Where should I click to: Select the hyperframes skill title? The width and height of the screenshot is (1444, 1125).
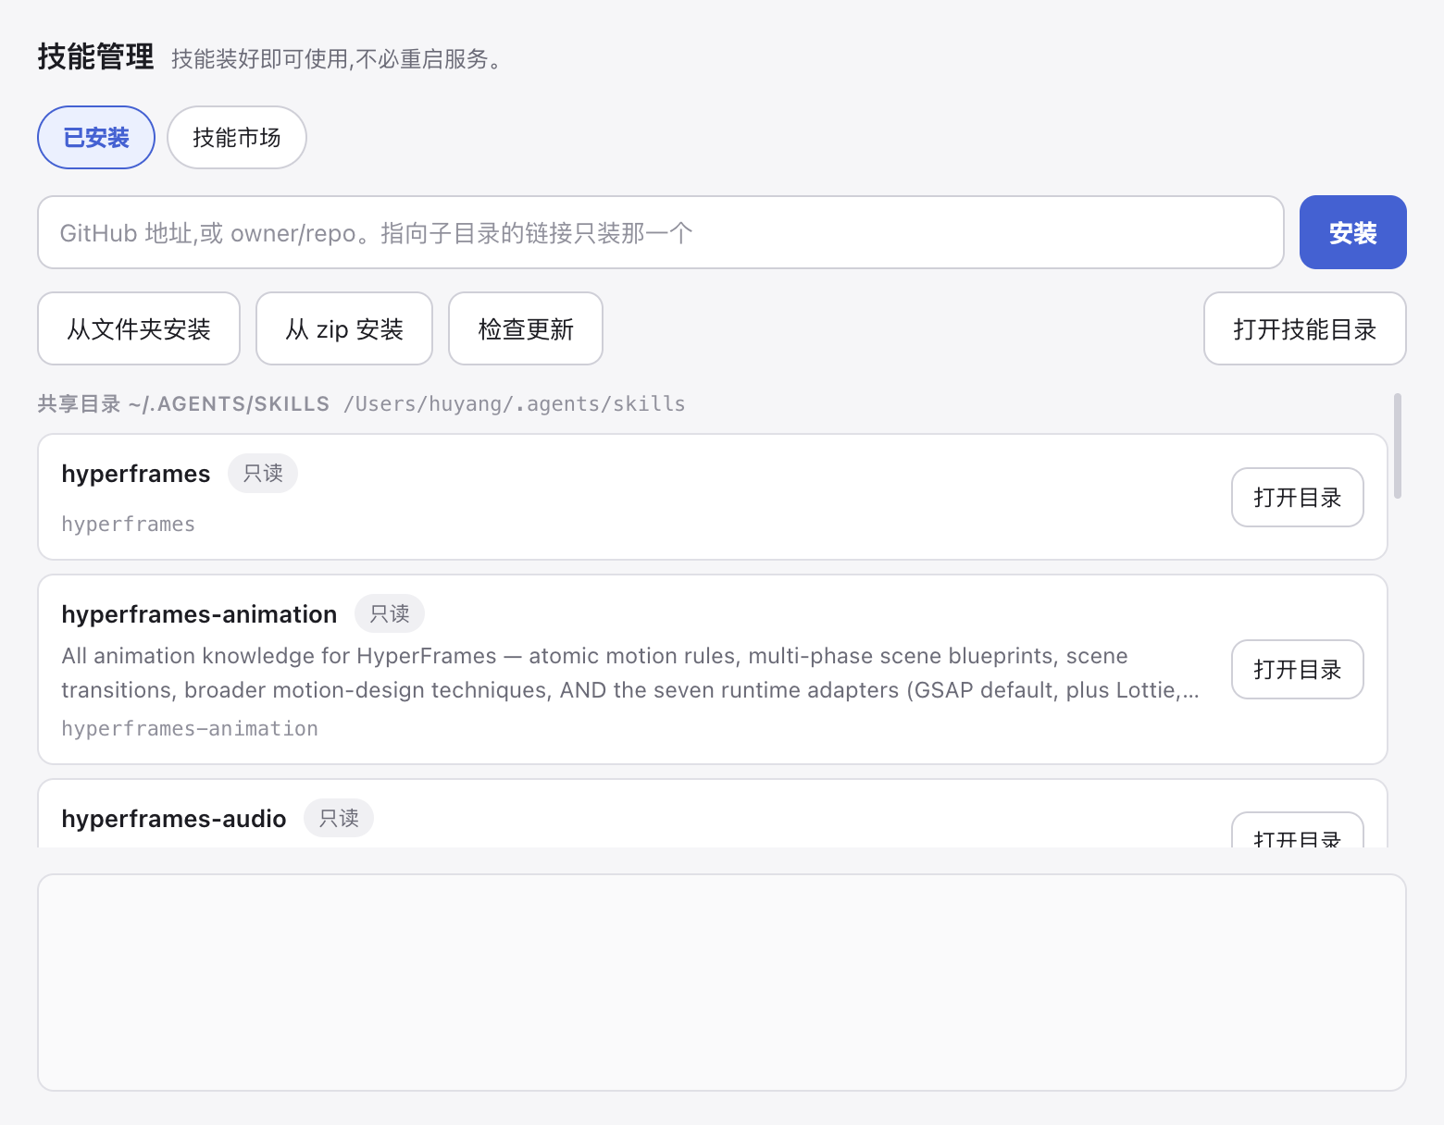pyautogui.click(x=136, y=474)
